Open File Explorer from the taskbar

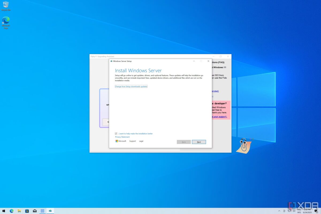pos(19,211)
